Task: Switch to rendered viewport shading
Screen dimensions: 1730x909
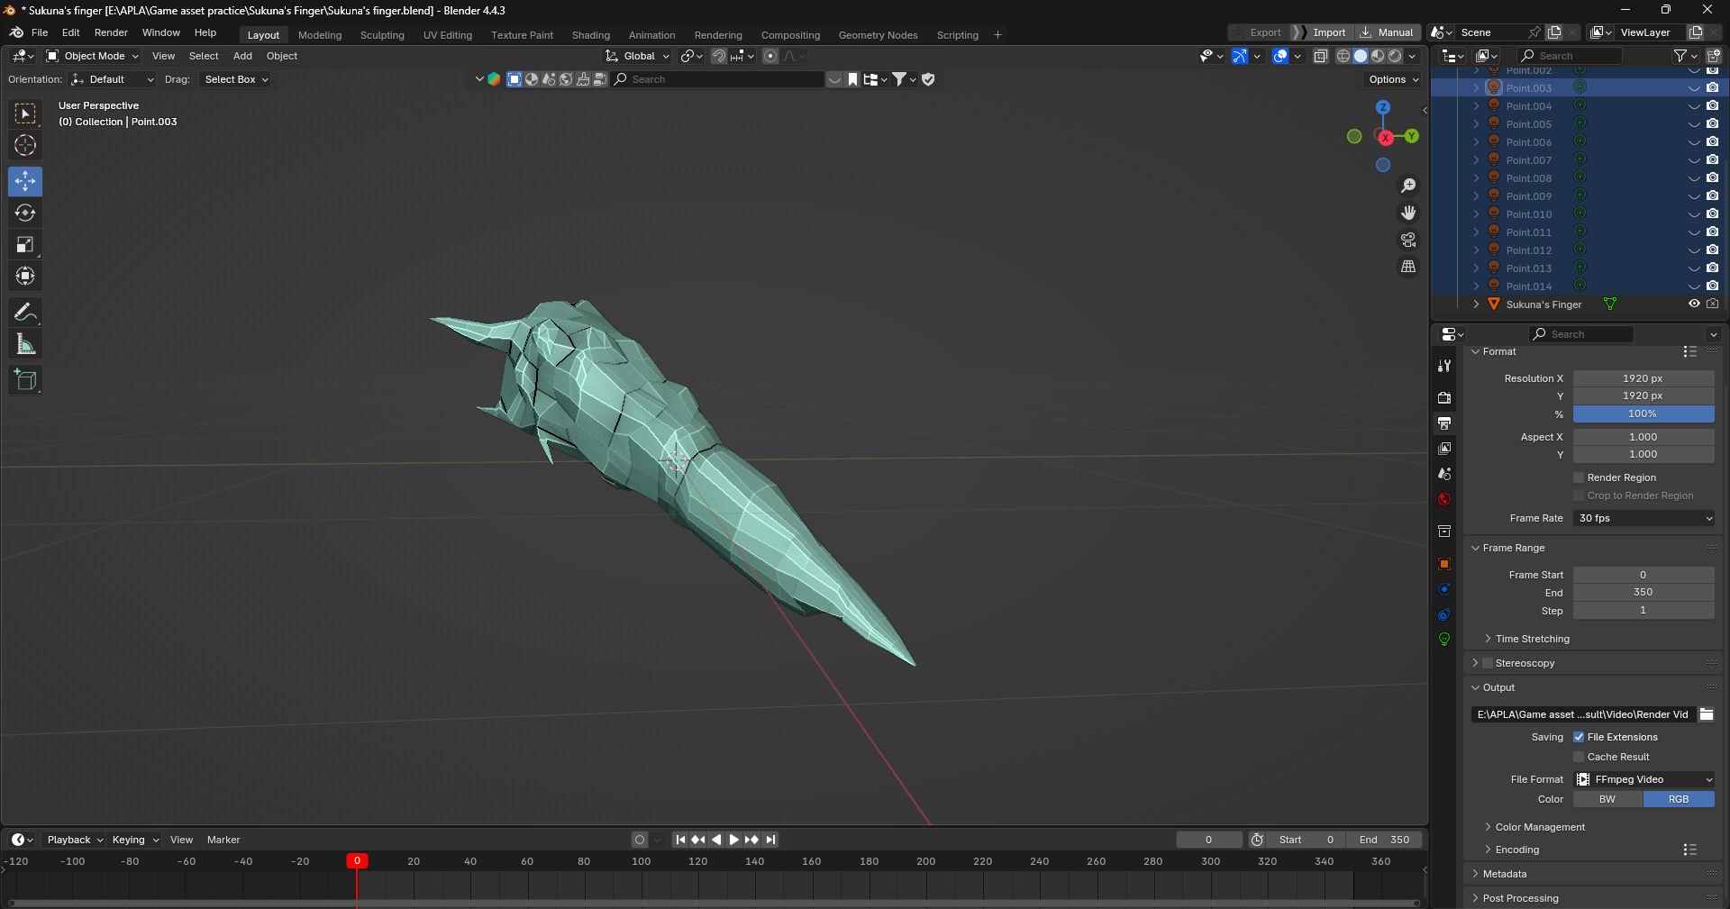Action: (1395, 56)
